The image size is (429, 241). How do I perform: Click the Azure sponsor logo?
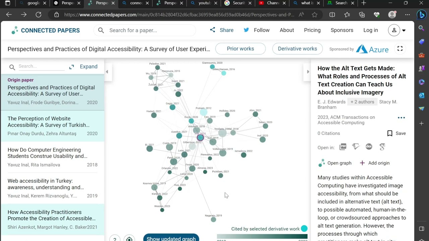pos(372,49)
